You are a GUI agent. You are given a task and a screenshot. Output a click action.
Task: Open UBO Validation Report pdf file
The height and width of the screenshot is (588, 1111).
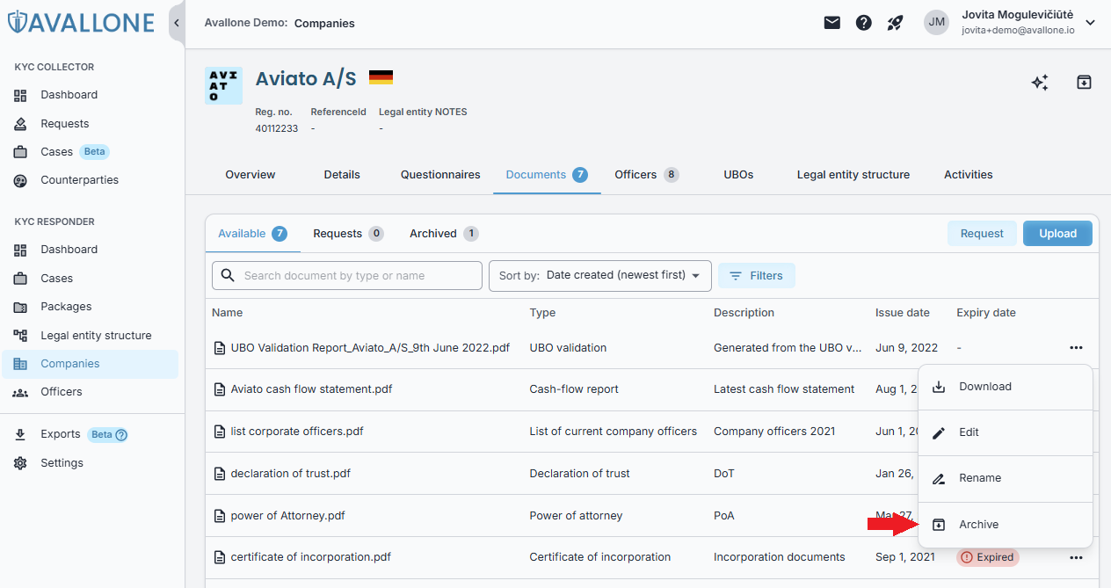(x=370, y=348)
